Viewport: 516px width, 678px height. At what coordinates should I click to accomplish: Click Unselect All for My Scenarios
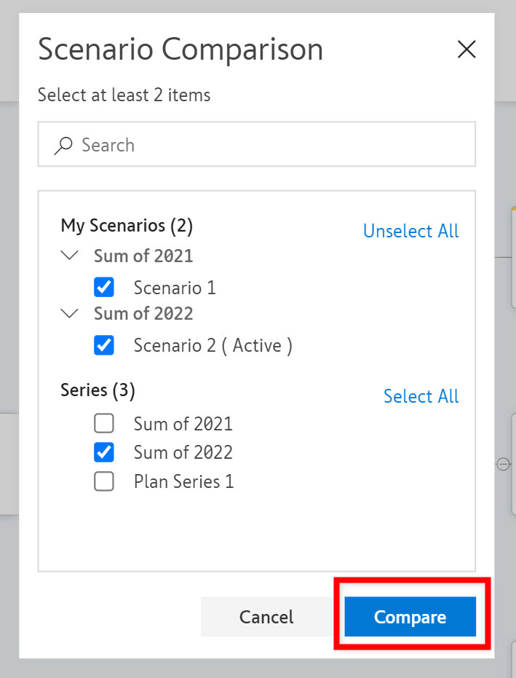tap(410, 231)
